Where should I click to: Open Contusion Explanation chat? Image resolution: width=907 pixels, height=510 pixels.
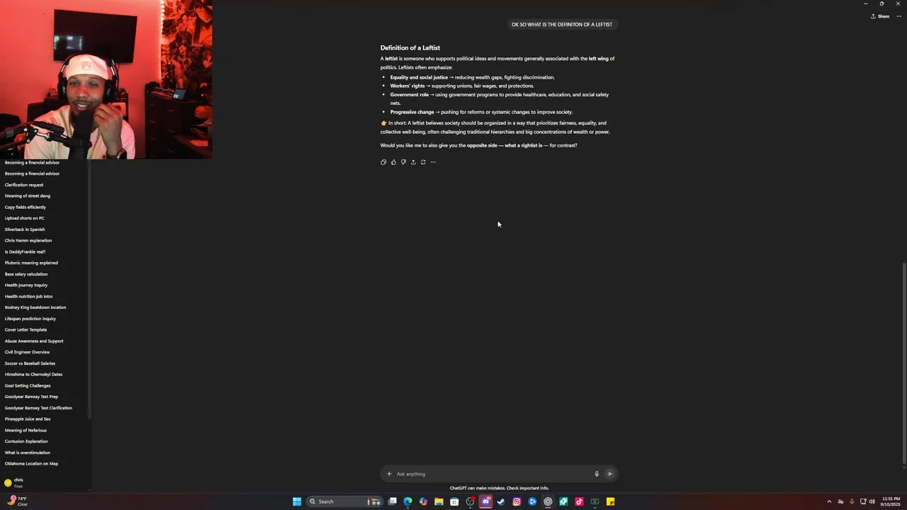(26, 441)
